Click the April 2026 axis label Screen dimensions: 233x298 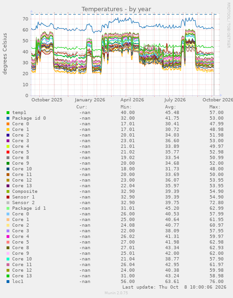132,100
